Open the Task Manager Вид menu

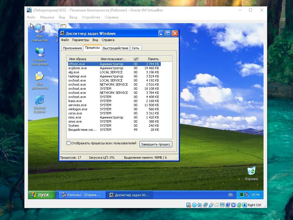[95, 40]
